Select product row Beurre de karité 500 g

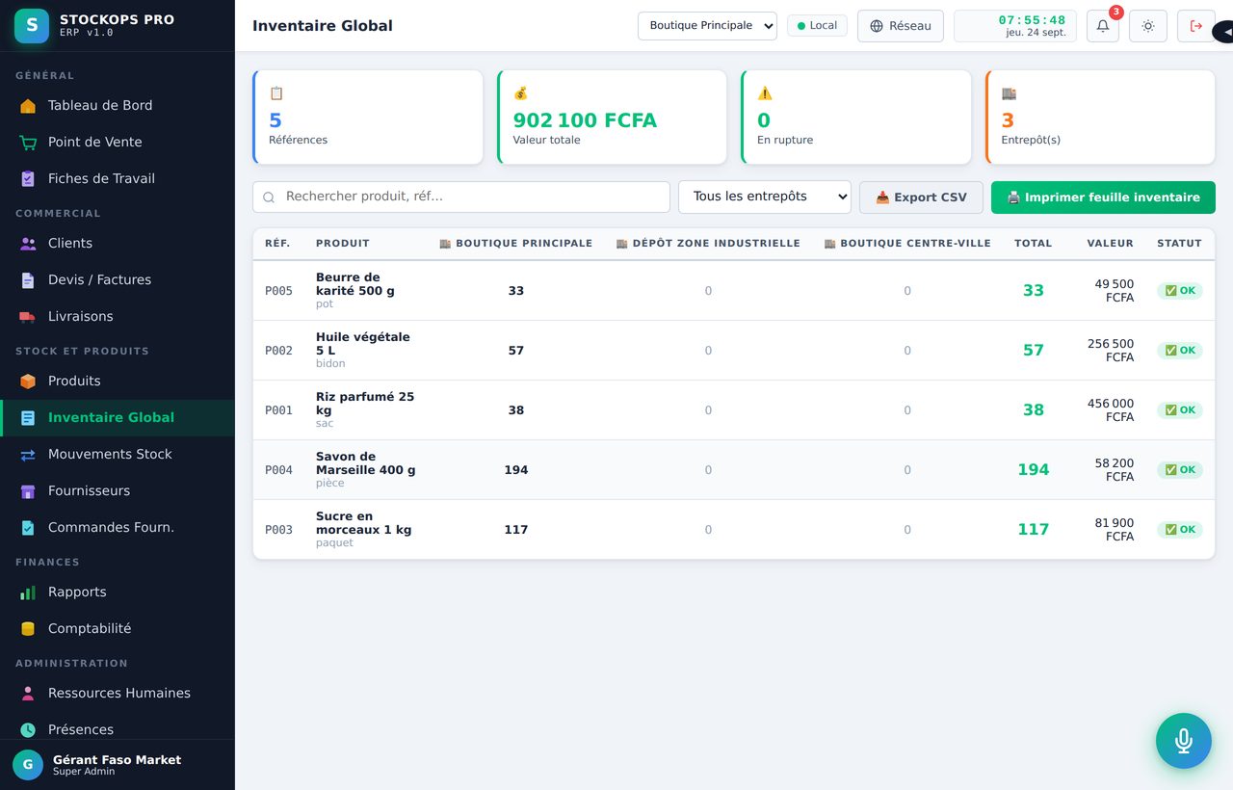(734, 291)
